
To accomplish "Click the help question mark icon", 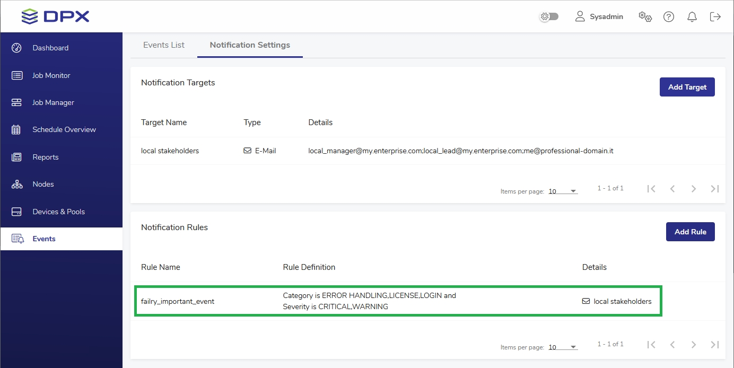I will click(x=669, y=16).
